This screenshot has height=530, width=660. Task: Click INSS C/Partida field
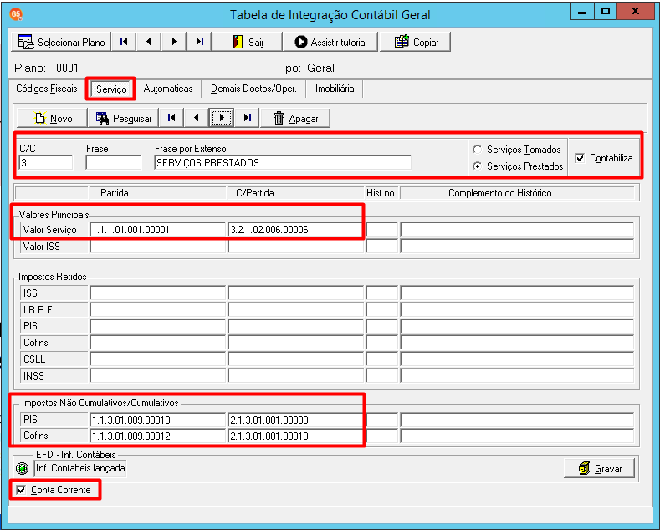pos(296,376)
